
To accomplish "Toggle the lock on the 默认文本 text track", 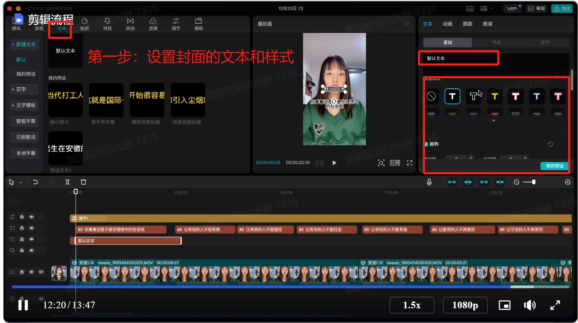I will pos(22,239).
